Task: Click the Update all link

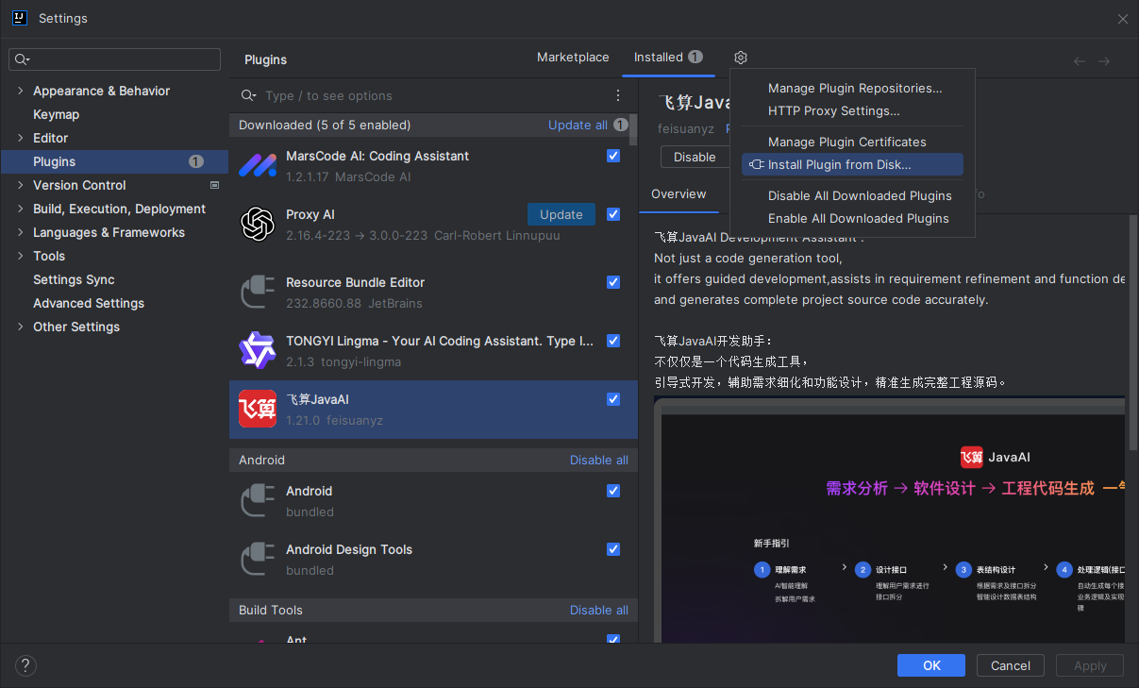Action: click(578, 125)
